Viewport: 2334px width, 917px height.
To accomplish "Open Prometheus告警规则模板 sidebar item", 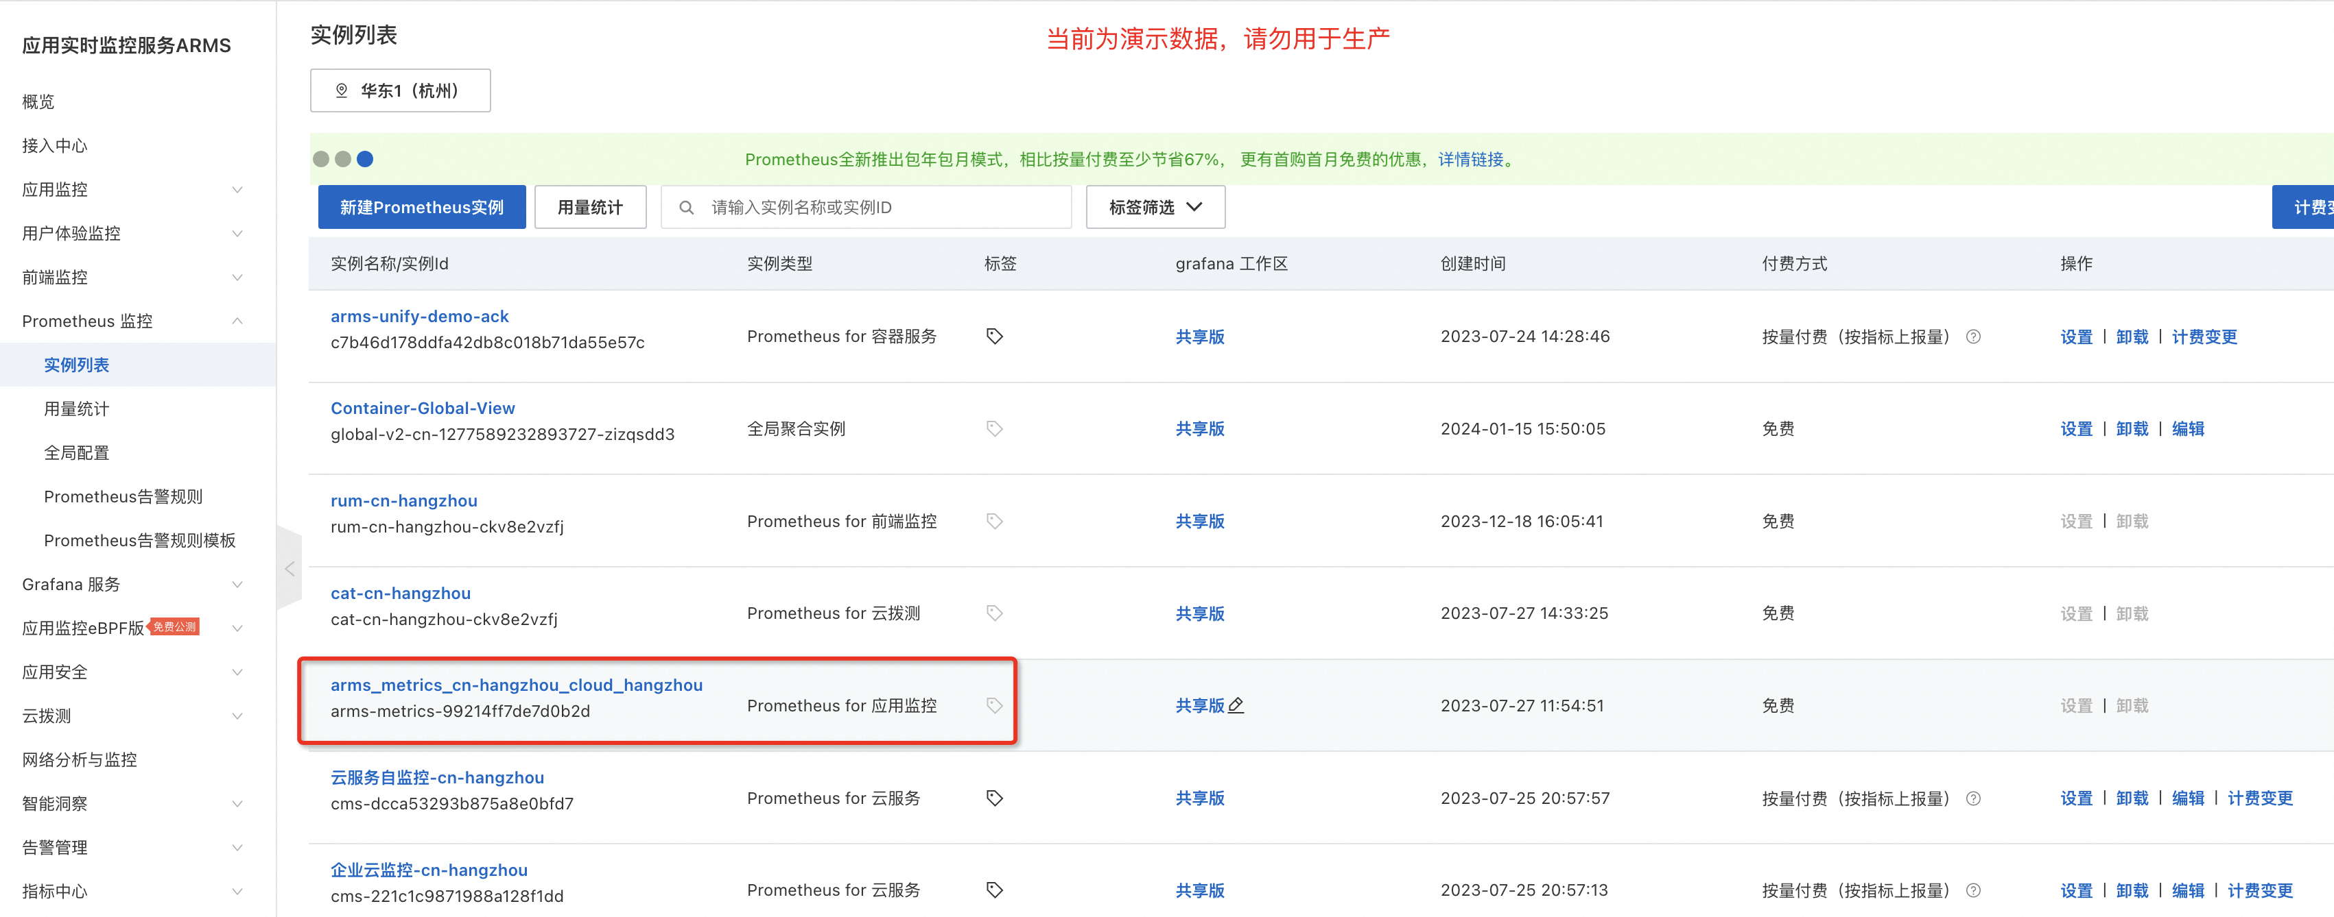I will click(x=139, y=541).
